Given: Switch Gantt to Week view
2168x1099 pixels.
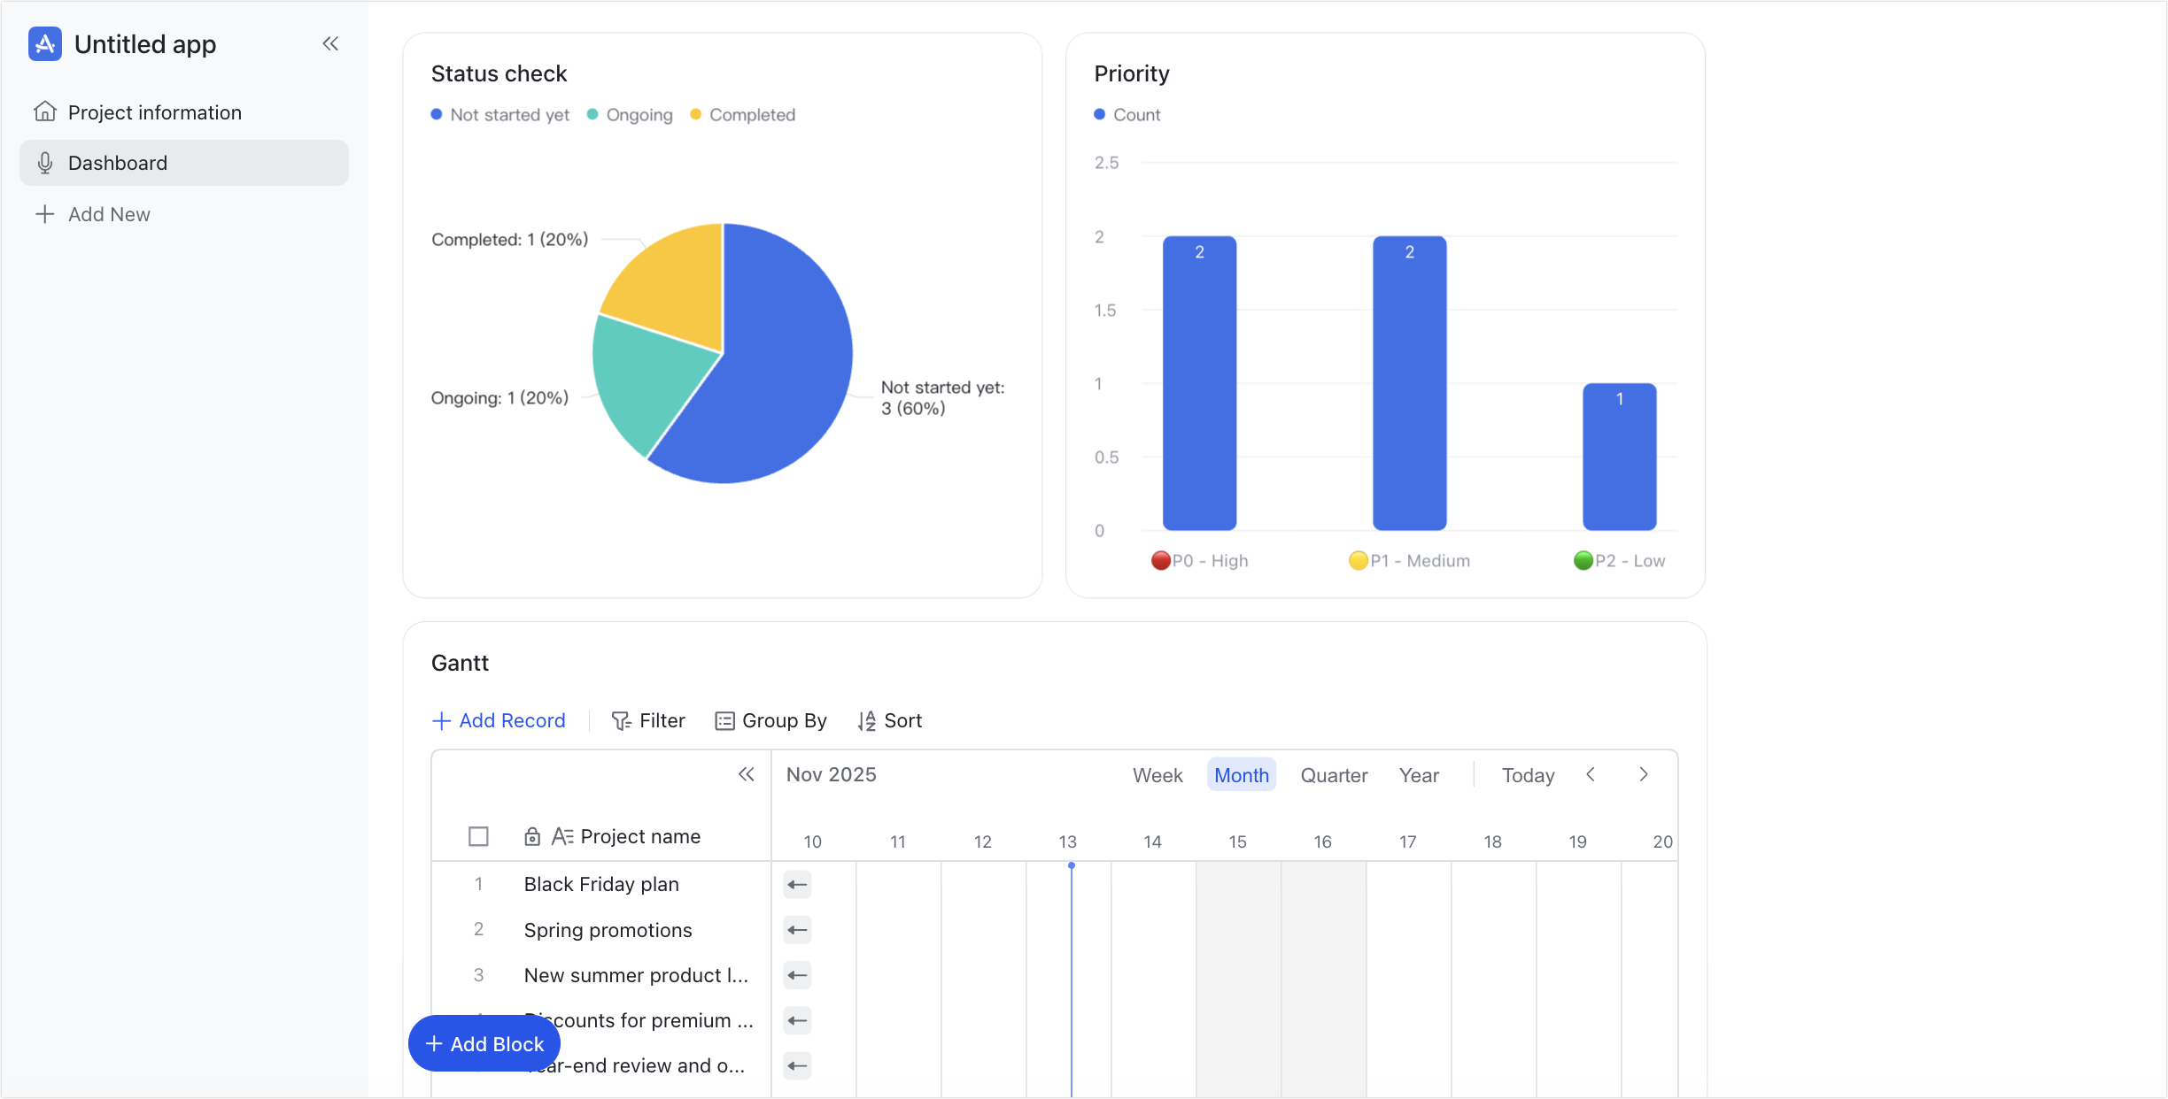Looking at the screenshot, I should (1158, 775).
